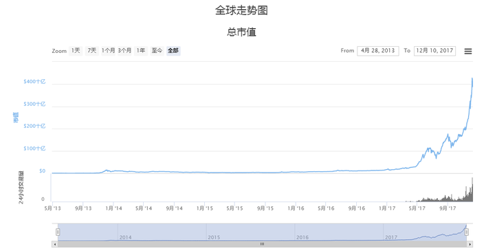Viewport: 495px width, 251px height.
Task: Click the 总市值 chart title
Action: tap(241, 32)
